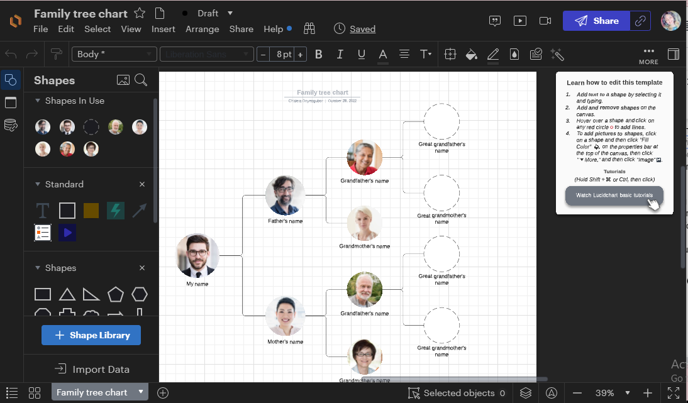Collapse the Shapes In Use section

point(38,101)
